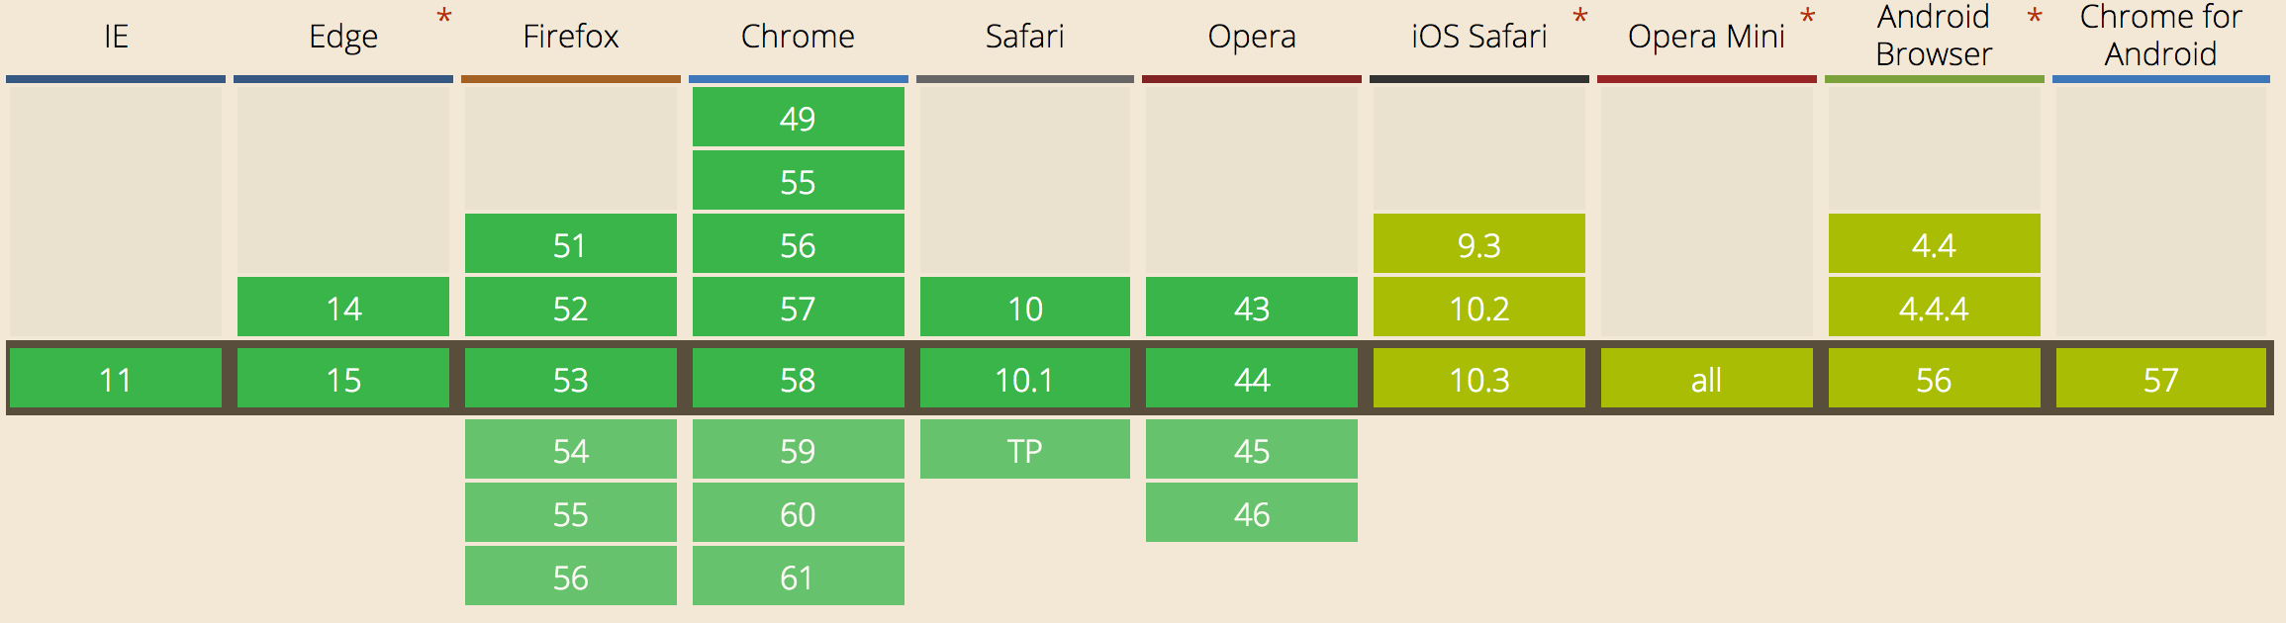Select the Firefox column header
The width and height of the screenshot is (2286, 623).
click(571, 37)
